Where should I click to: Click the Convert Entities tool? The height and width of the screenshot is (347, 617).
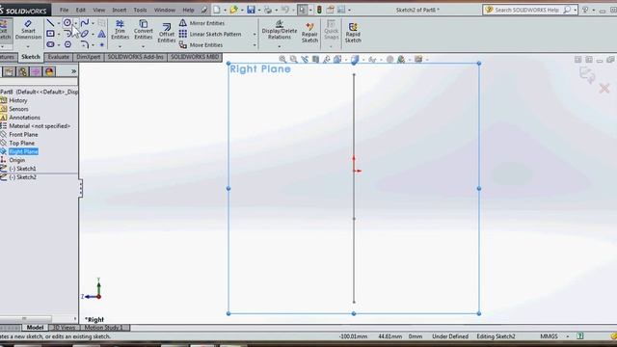[144, 30]
